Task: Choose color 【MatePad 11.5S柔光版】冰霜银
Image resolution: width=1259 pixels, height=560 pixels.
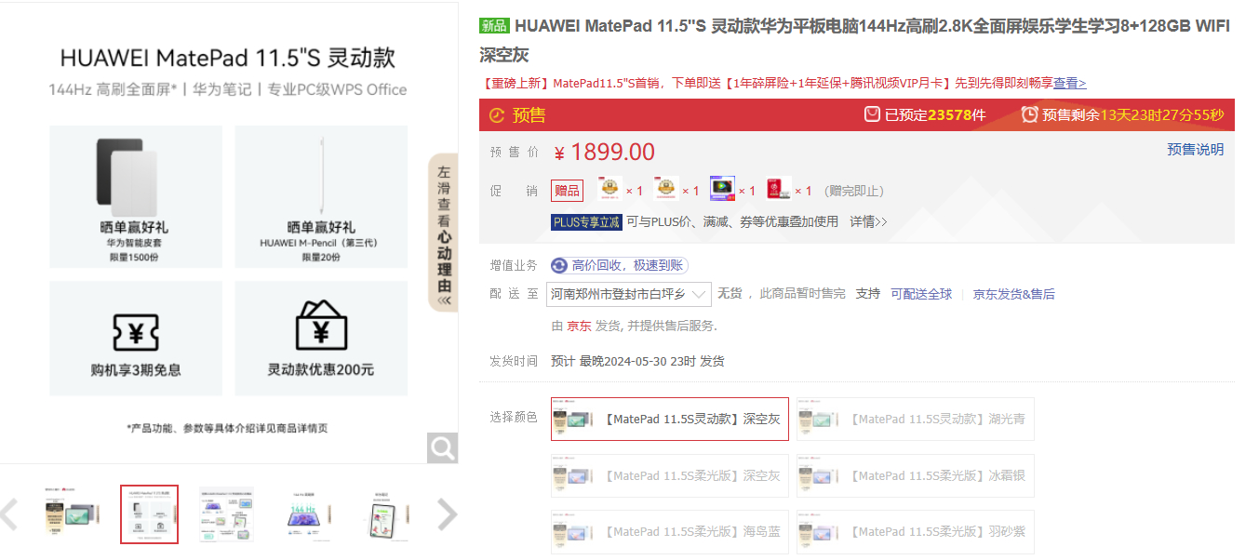Action: click(916, 475)
